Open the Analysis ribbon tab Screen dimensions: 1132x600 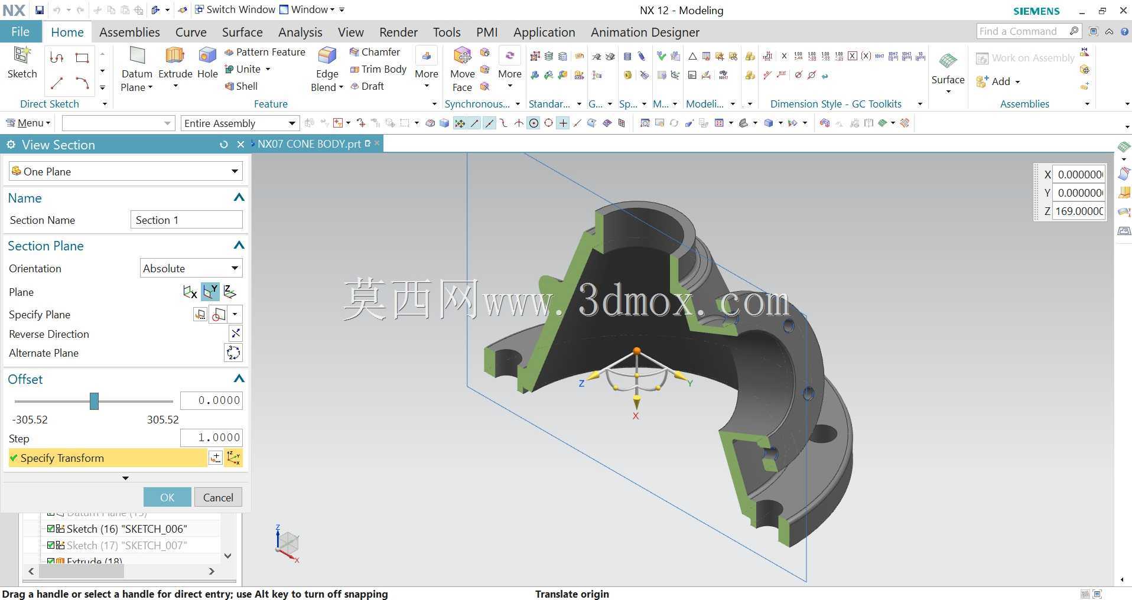[x=300, y=32]
